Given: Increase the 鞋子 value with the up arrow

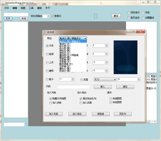Looking at the screenshot, I should (x=73, y=78).
